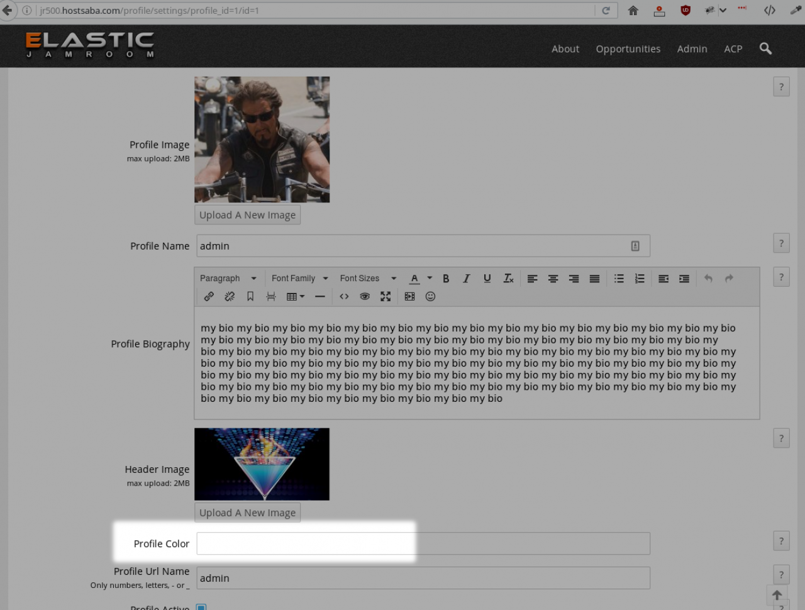This screenshot has width=805, height=610.
Task: Click the Profile Color input field
Action: (x=423, y=543)
